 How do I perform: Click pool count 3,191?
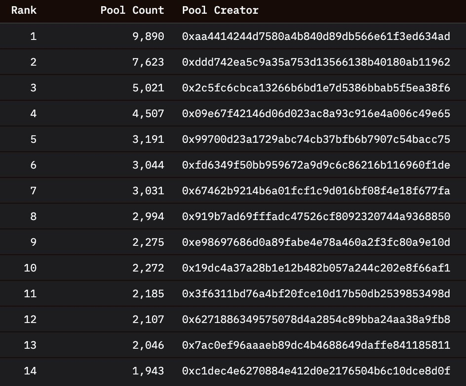(x=148, y=139)
